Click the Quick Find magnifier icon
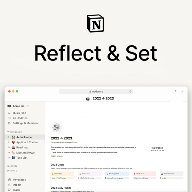The image size is (192, 192). click(9, 113)
